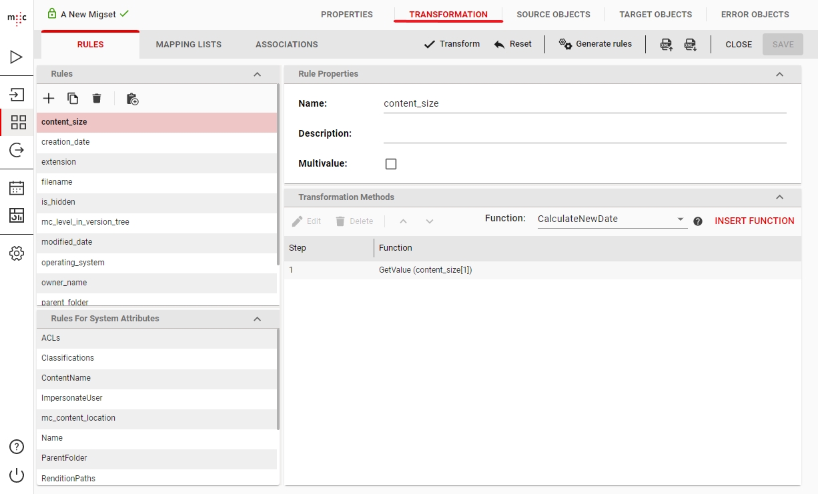Click the Generate rules button

(595, 44)
